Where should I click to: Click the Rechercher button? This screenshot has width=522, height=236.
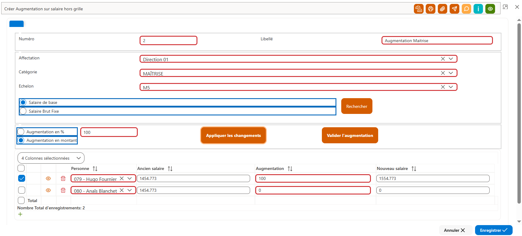coord(357,106)
